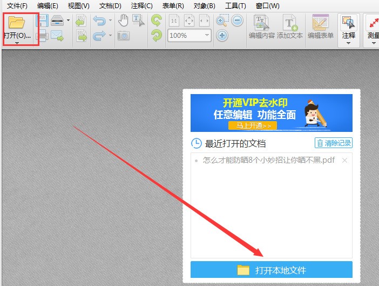Open the recent PDF 怎么才能防晒8个小妙招

click(x=268, y=160)
